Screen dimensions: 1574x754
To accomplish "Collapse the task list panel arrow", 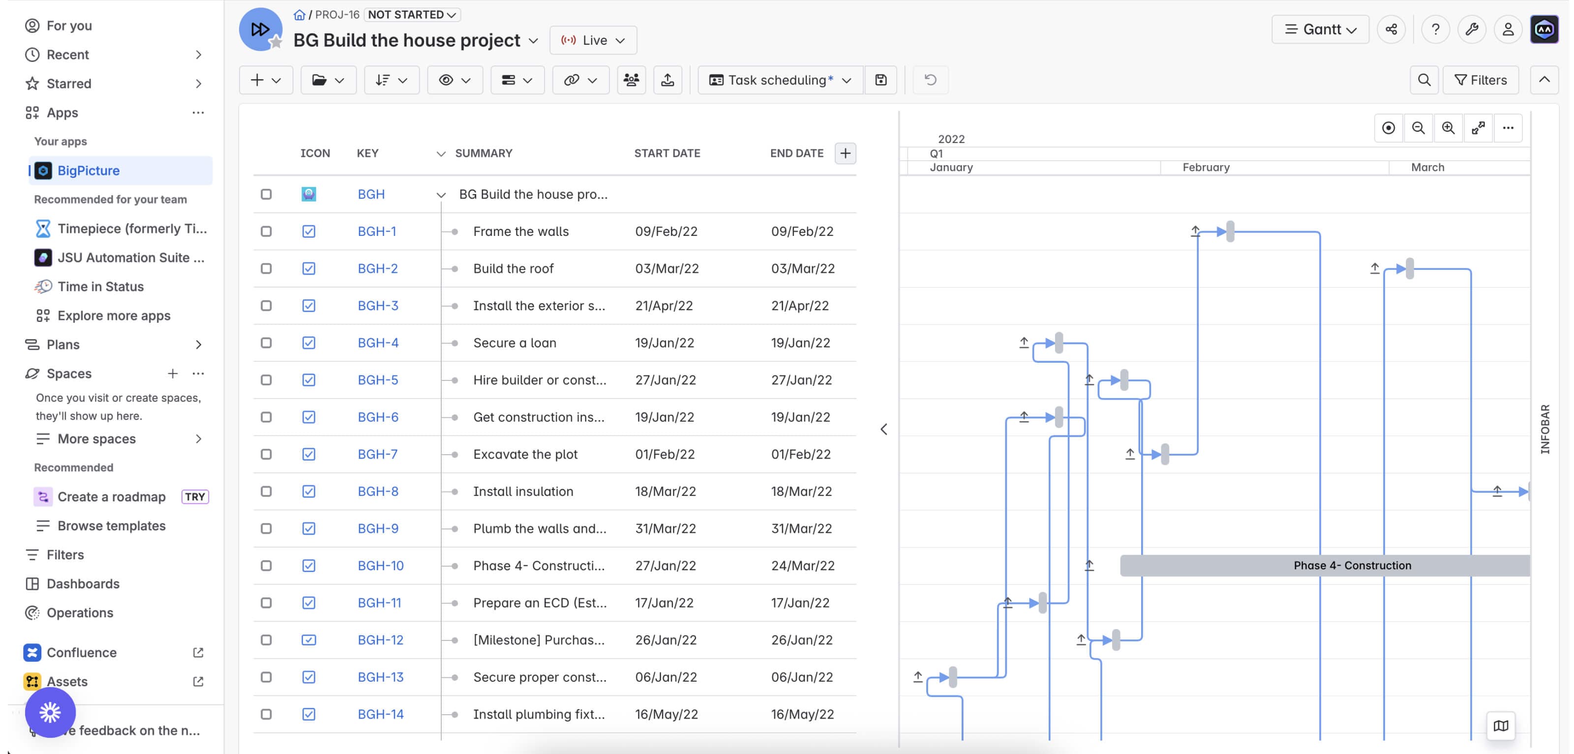I will click(x=883, y=429).
